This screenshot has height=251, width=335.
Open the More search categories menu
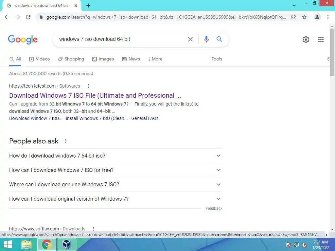[x=155, y=59]
